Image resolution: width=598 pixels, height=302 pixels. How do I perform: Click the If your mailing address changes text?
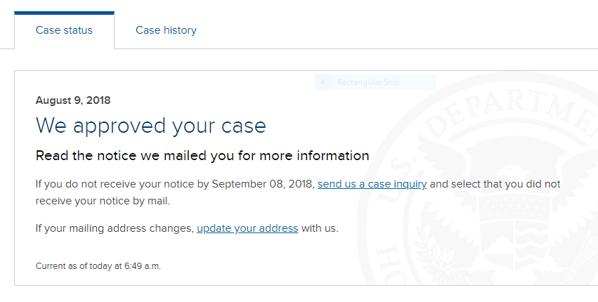(x=115, y=228)
